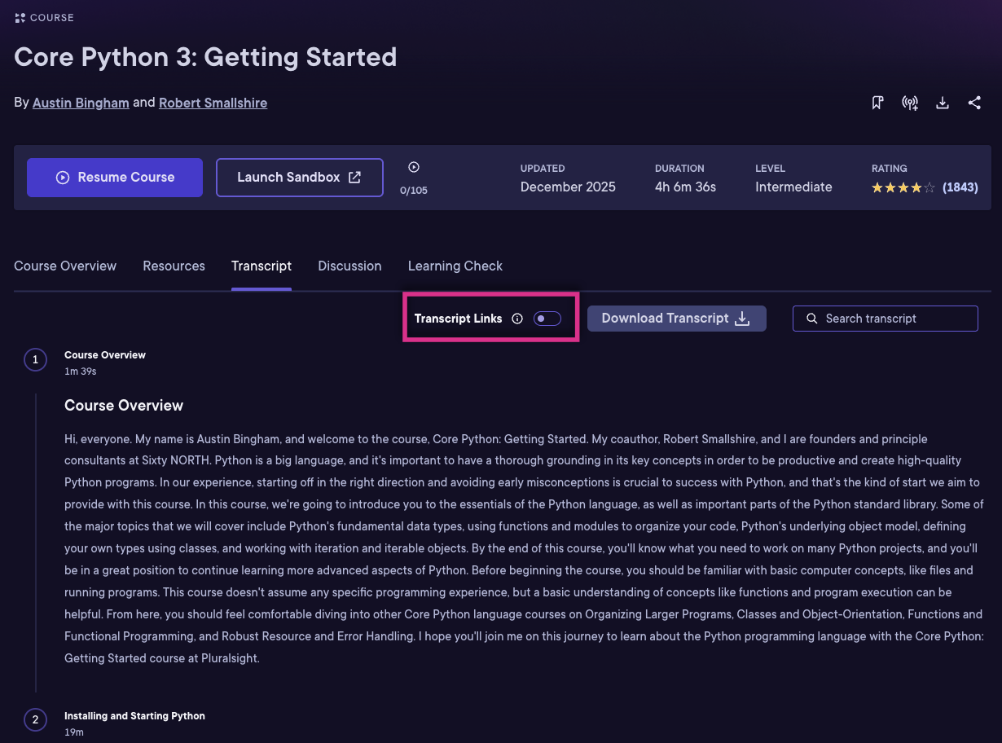
Task: Select the Learning Check tab
Action: click(x=455, y=266)
